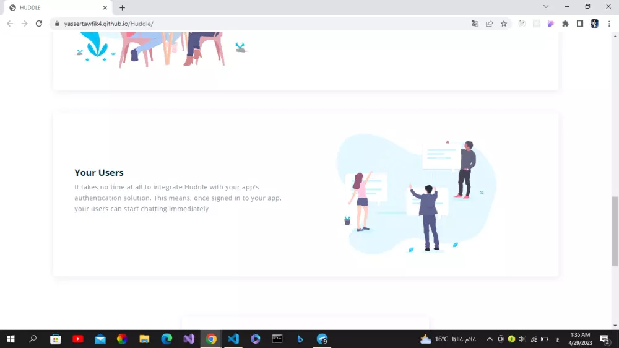Toggle the browser side panel
This screenshot has height=348, width=619.
tap(580, 24)
